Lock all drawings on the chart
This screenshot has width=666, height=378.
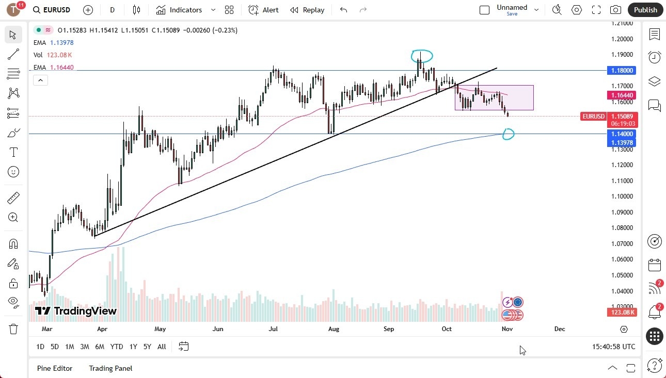coord(13,283)
